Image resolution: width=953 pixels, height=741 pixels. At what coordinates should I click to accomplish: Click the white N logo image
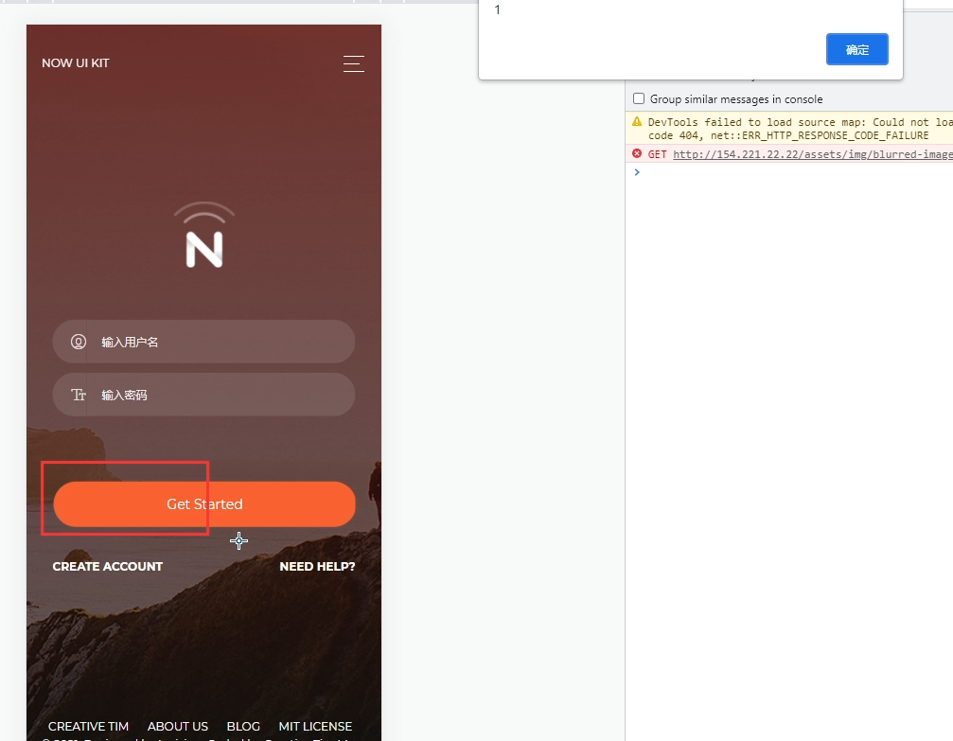pyautogui.click(x=204, y=235)
